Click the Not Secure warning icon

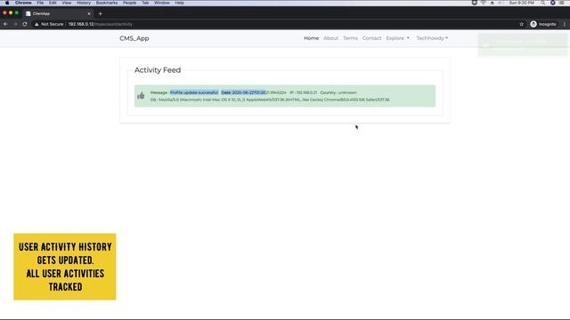tap(37, 24)
